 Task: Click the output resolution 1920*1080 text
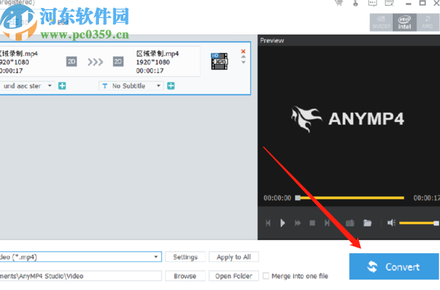153,62
